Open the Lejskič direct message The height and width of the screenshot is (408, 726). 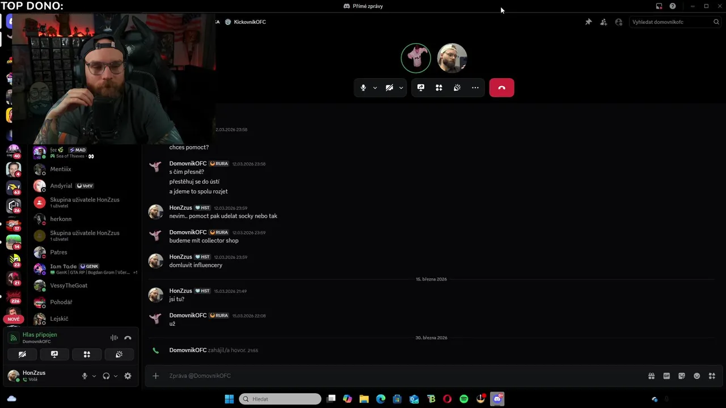[85, 319]
